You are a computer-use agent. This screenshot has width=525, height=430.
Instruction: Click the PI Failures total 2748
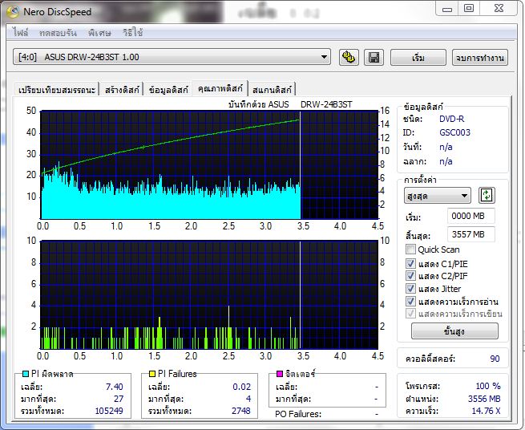[x=240, y=411]
